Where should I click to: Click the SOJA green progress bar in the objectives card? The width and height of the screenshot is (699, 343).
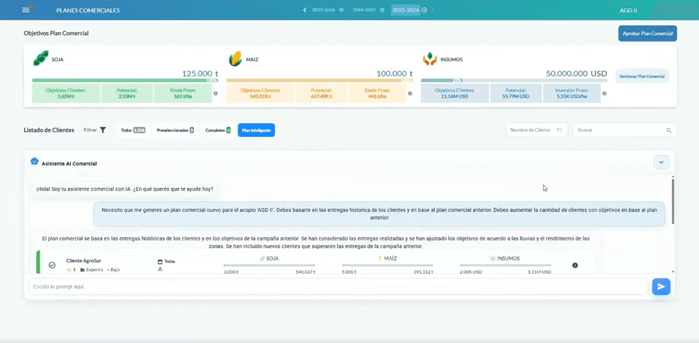[125, 80]
